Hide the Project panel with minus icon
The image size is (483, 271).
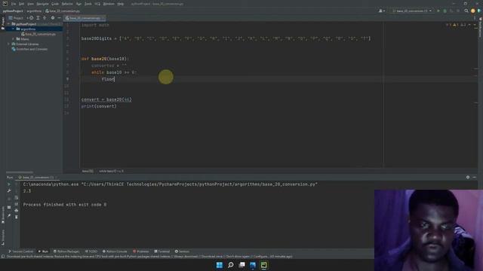(x=59, y=18)
